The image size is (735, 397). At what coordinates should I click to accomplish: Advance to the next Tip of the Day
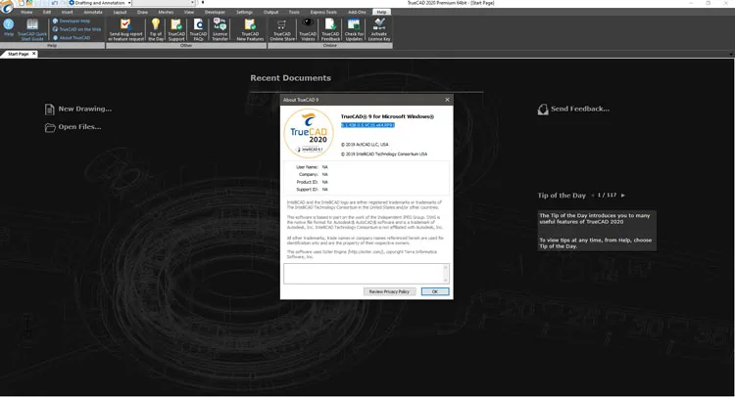pos(623,195)
